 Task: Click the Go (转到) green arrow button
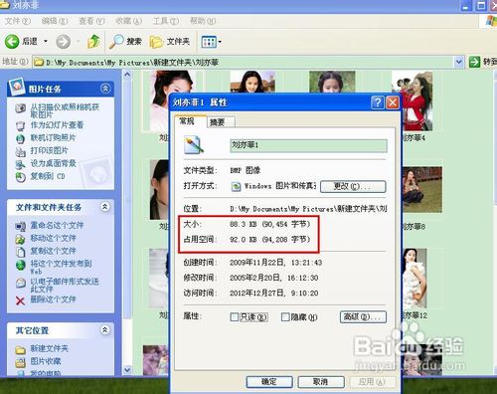click(474, 62)
